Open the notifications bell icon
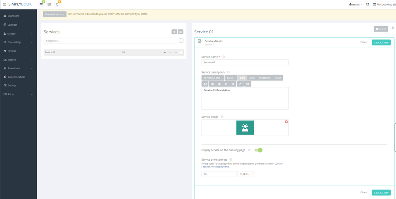The width and height of the screenshot is (396, 199). click(57, 4)
